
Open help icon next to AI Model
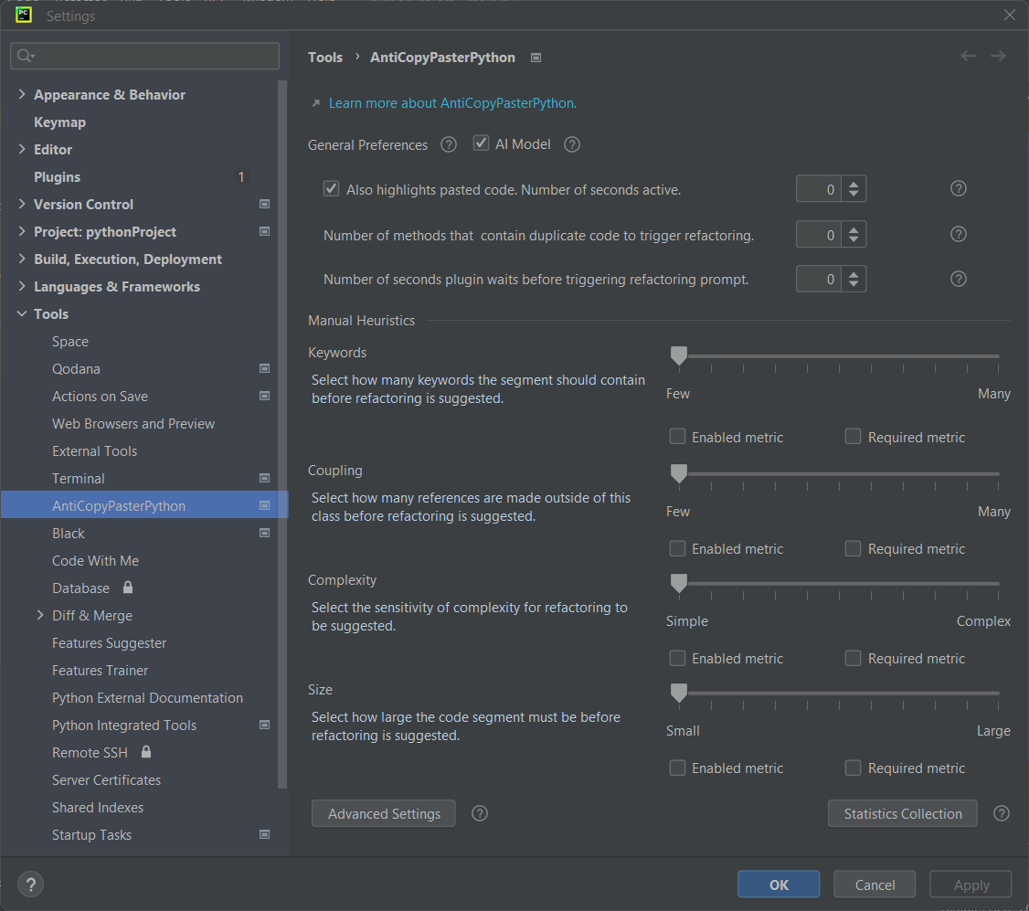(x=571, y=144)
